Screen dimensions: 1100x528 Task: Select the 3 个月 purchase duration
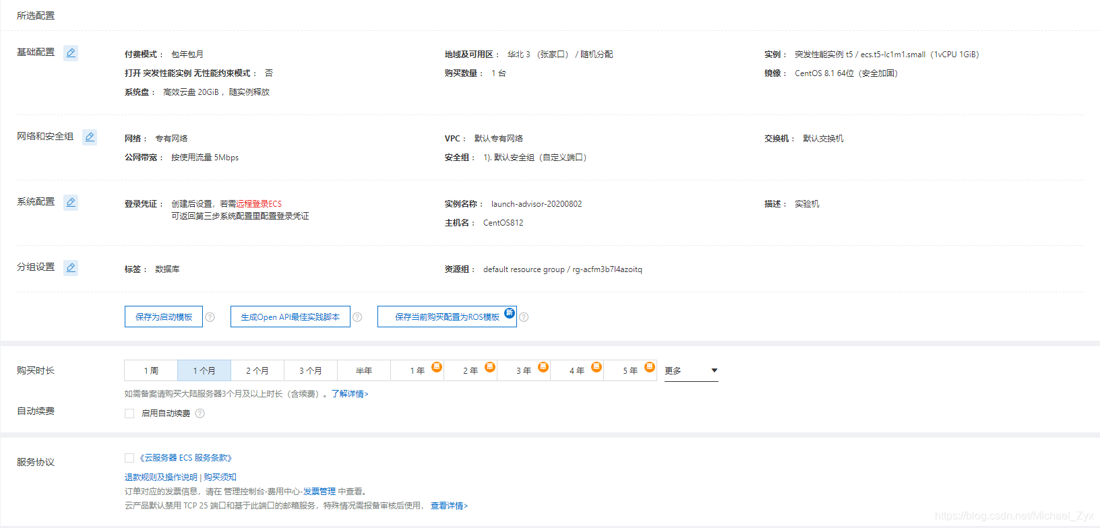point(311,370)
